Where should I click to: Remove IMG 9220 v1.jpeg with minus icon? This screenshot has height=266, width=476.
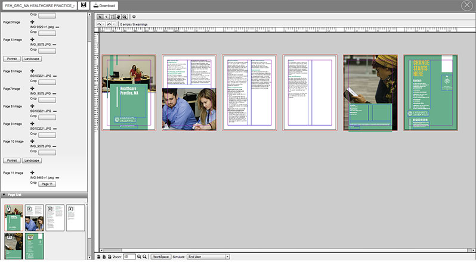57,27
